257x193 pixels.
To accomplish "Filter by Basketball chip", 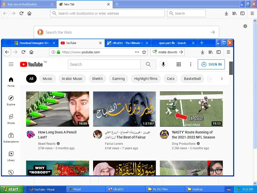I will 192,79.
